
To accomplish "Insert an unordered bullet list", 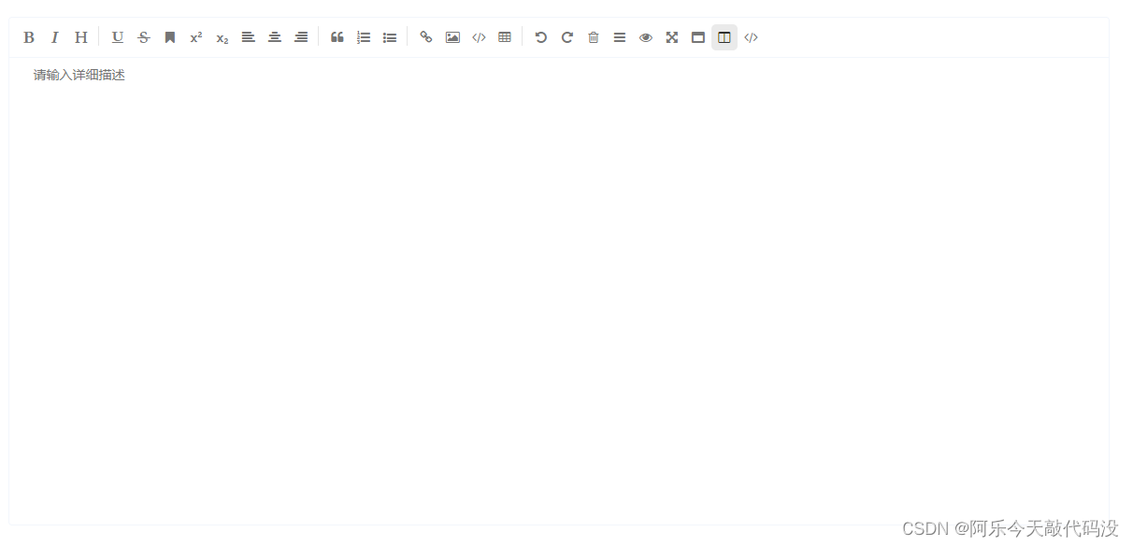I will [390, 37].
